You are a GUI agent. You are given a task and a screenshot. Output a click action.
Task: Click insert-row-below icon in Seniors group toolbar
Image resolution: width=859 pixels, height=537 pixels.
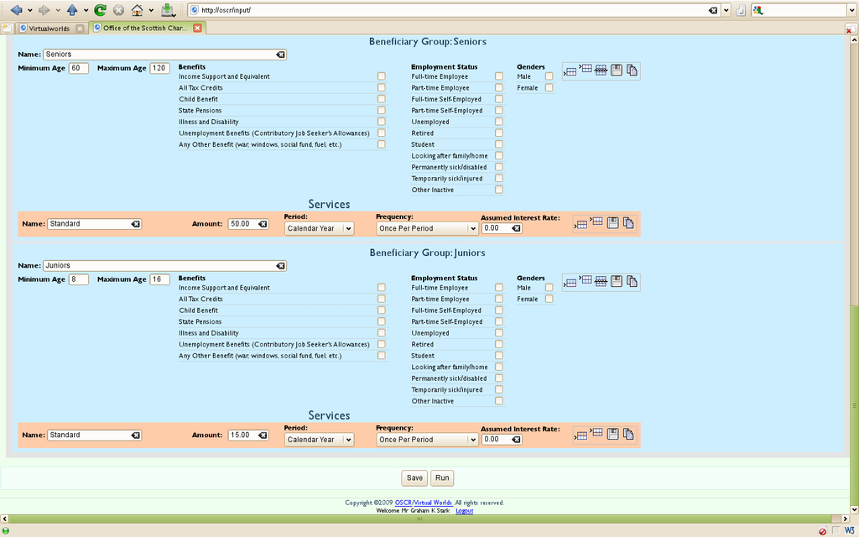tap(570, 72)
